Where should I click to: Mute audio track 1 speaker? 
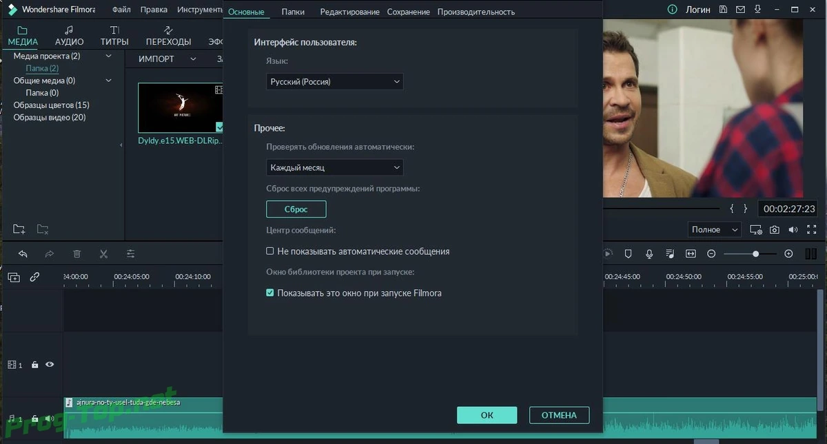tap(50, 419)
